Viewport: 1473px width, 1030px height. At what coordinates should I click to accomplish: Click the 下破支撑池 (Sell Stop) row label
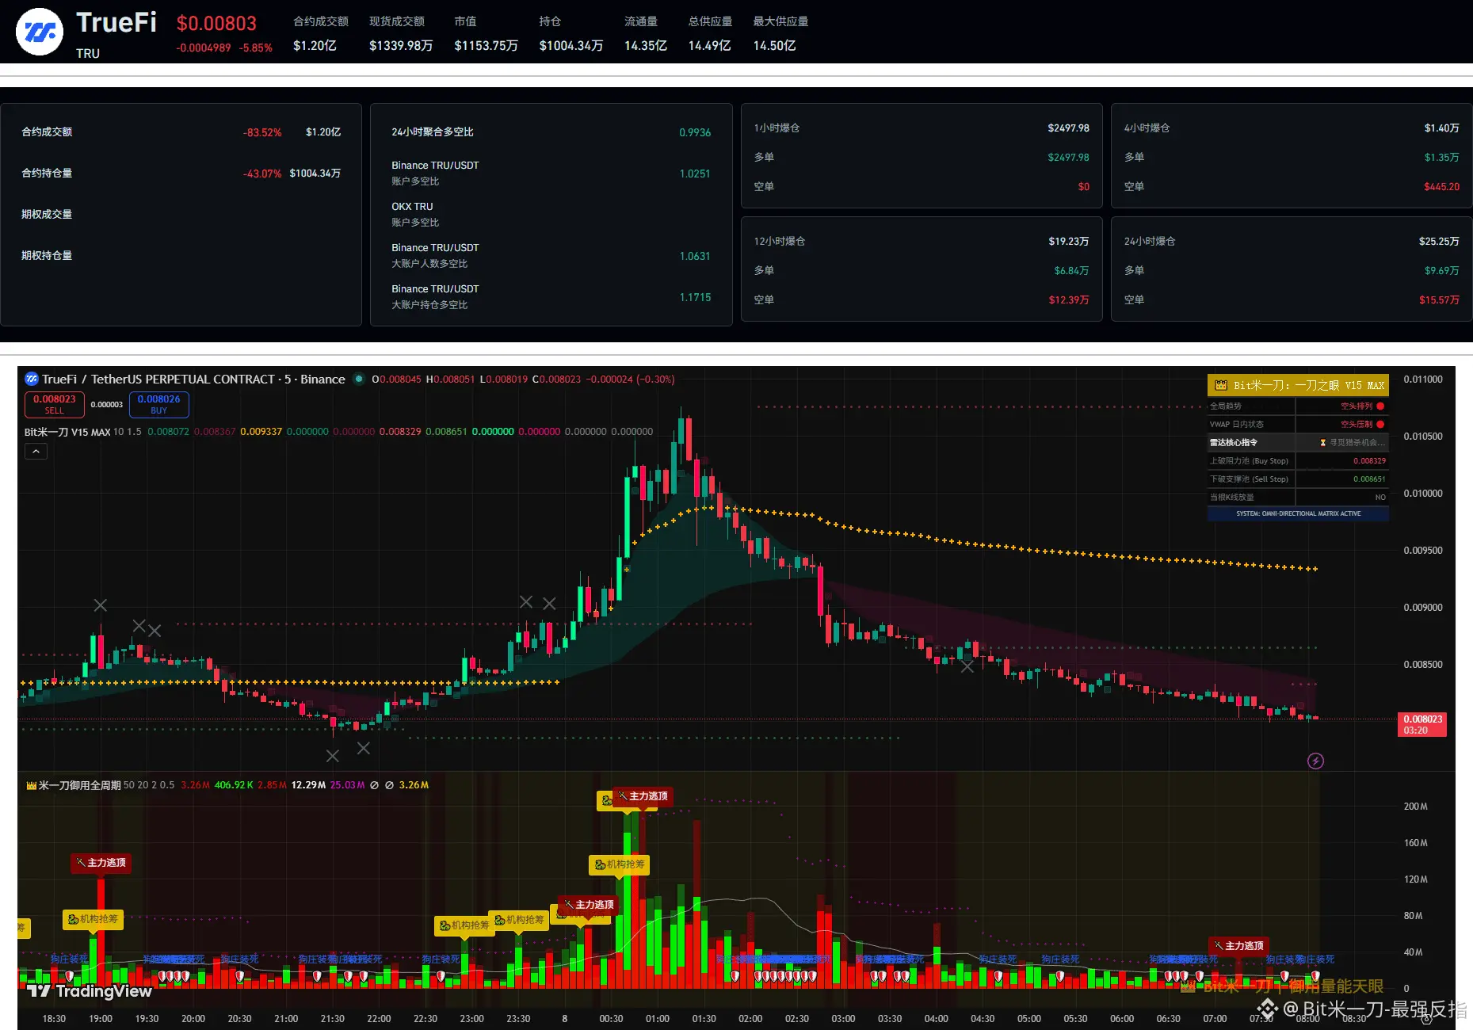[x=1249, y=479]
